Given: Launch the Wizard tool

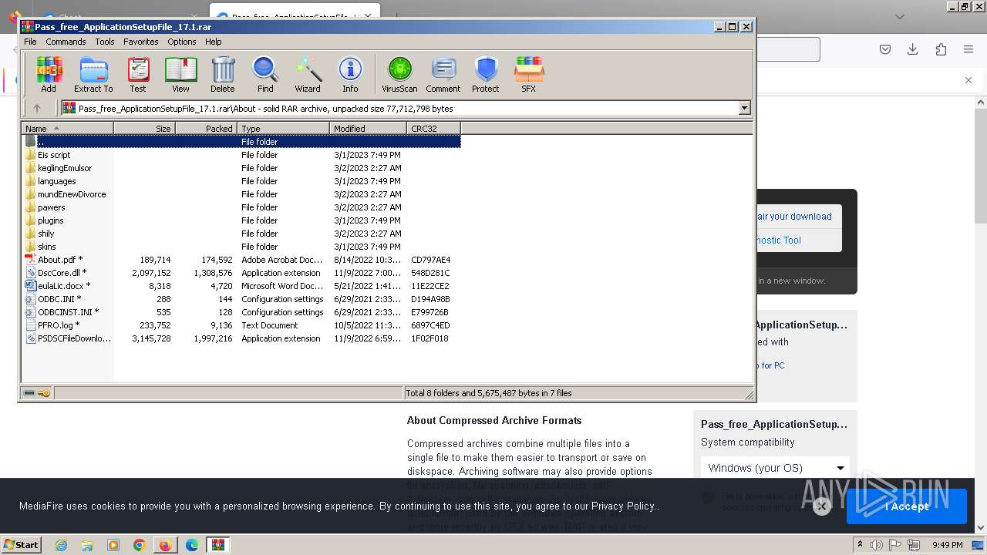Looking at the screenshot, I should [x=308, y=75].
